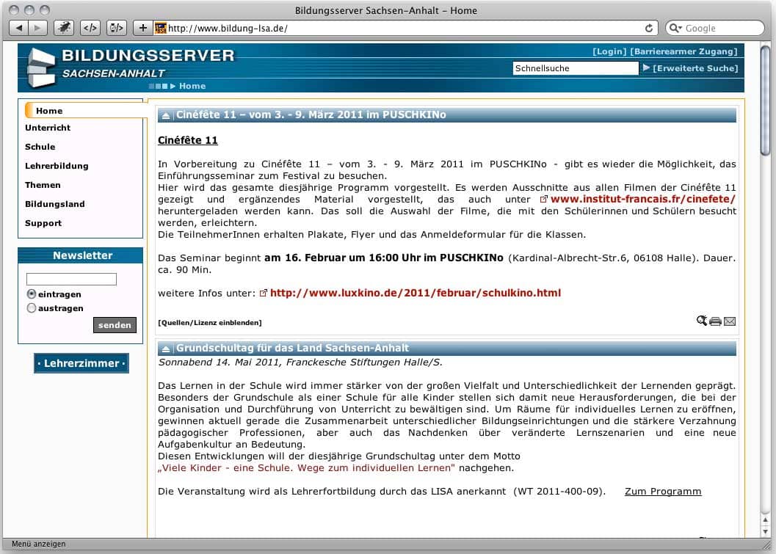Open the Lehrerbildung navigation item
776x554 pixels.
pyautogui.click(x=57, y=166)
